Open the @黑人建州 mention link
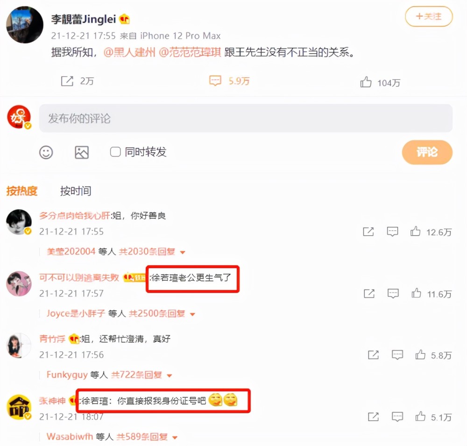 [129, 52]
